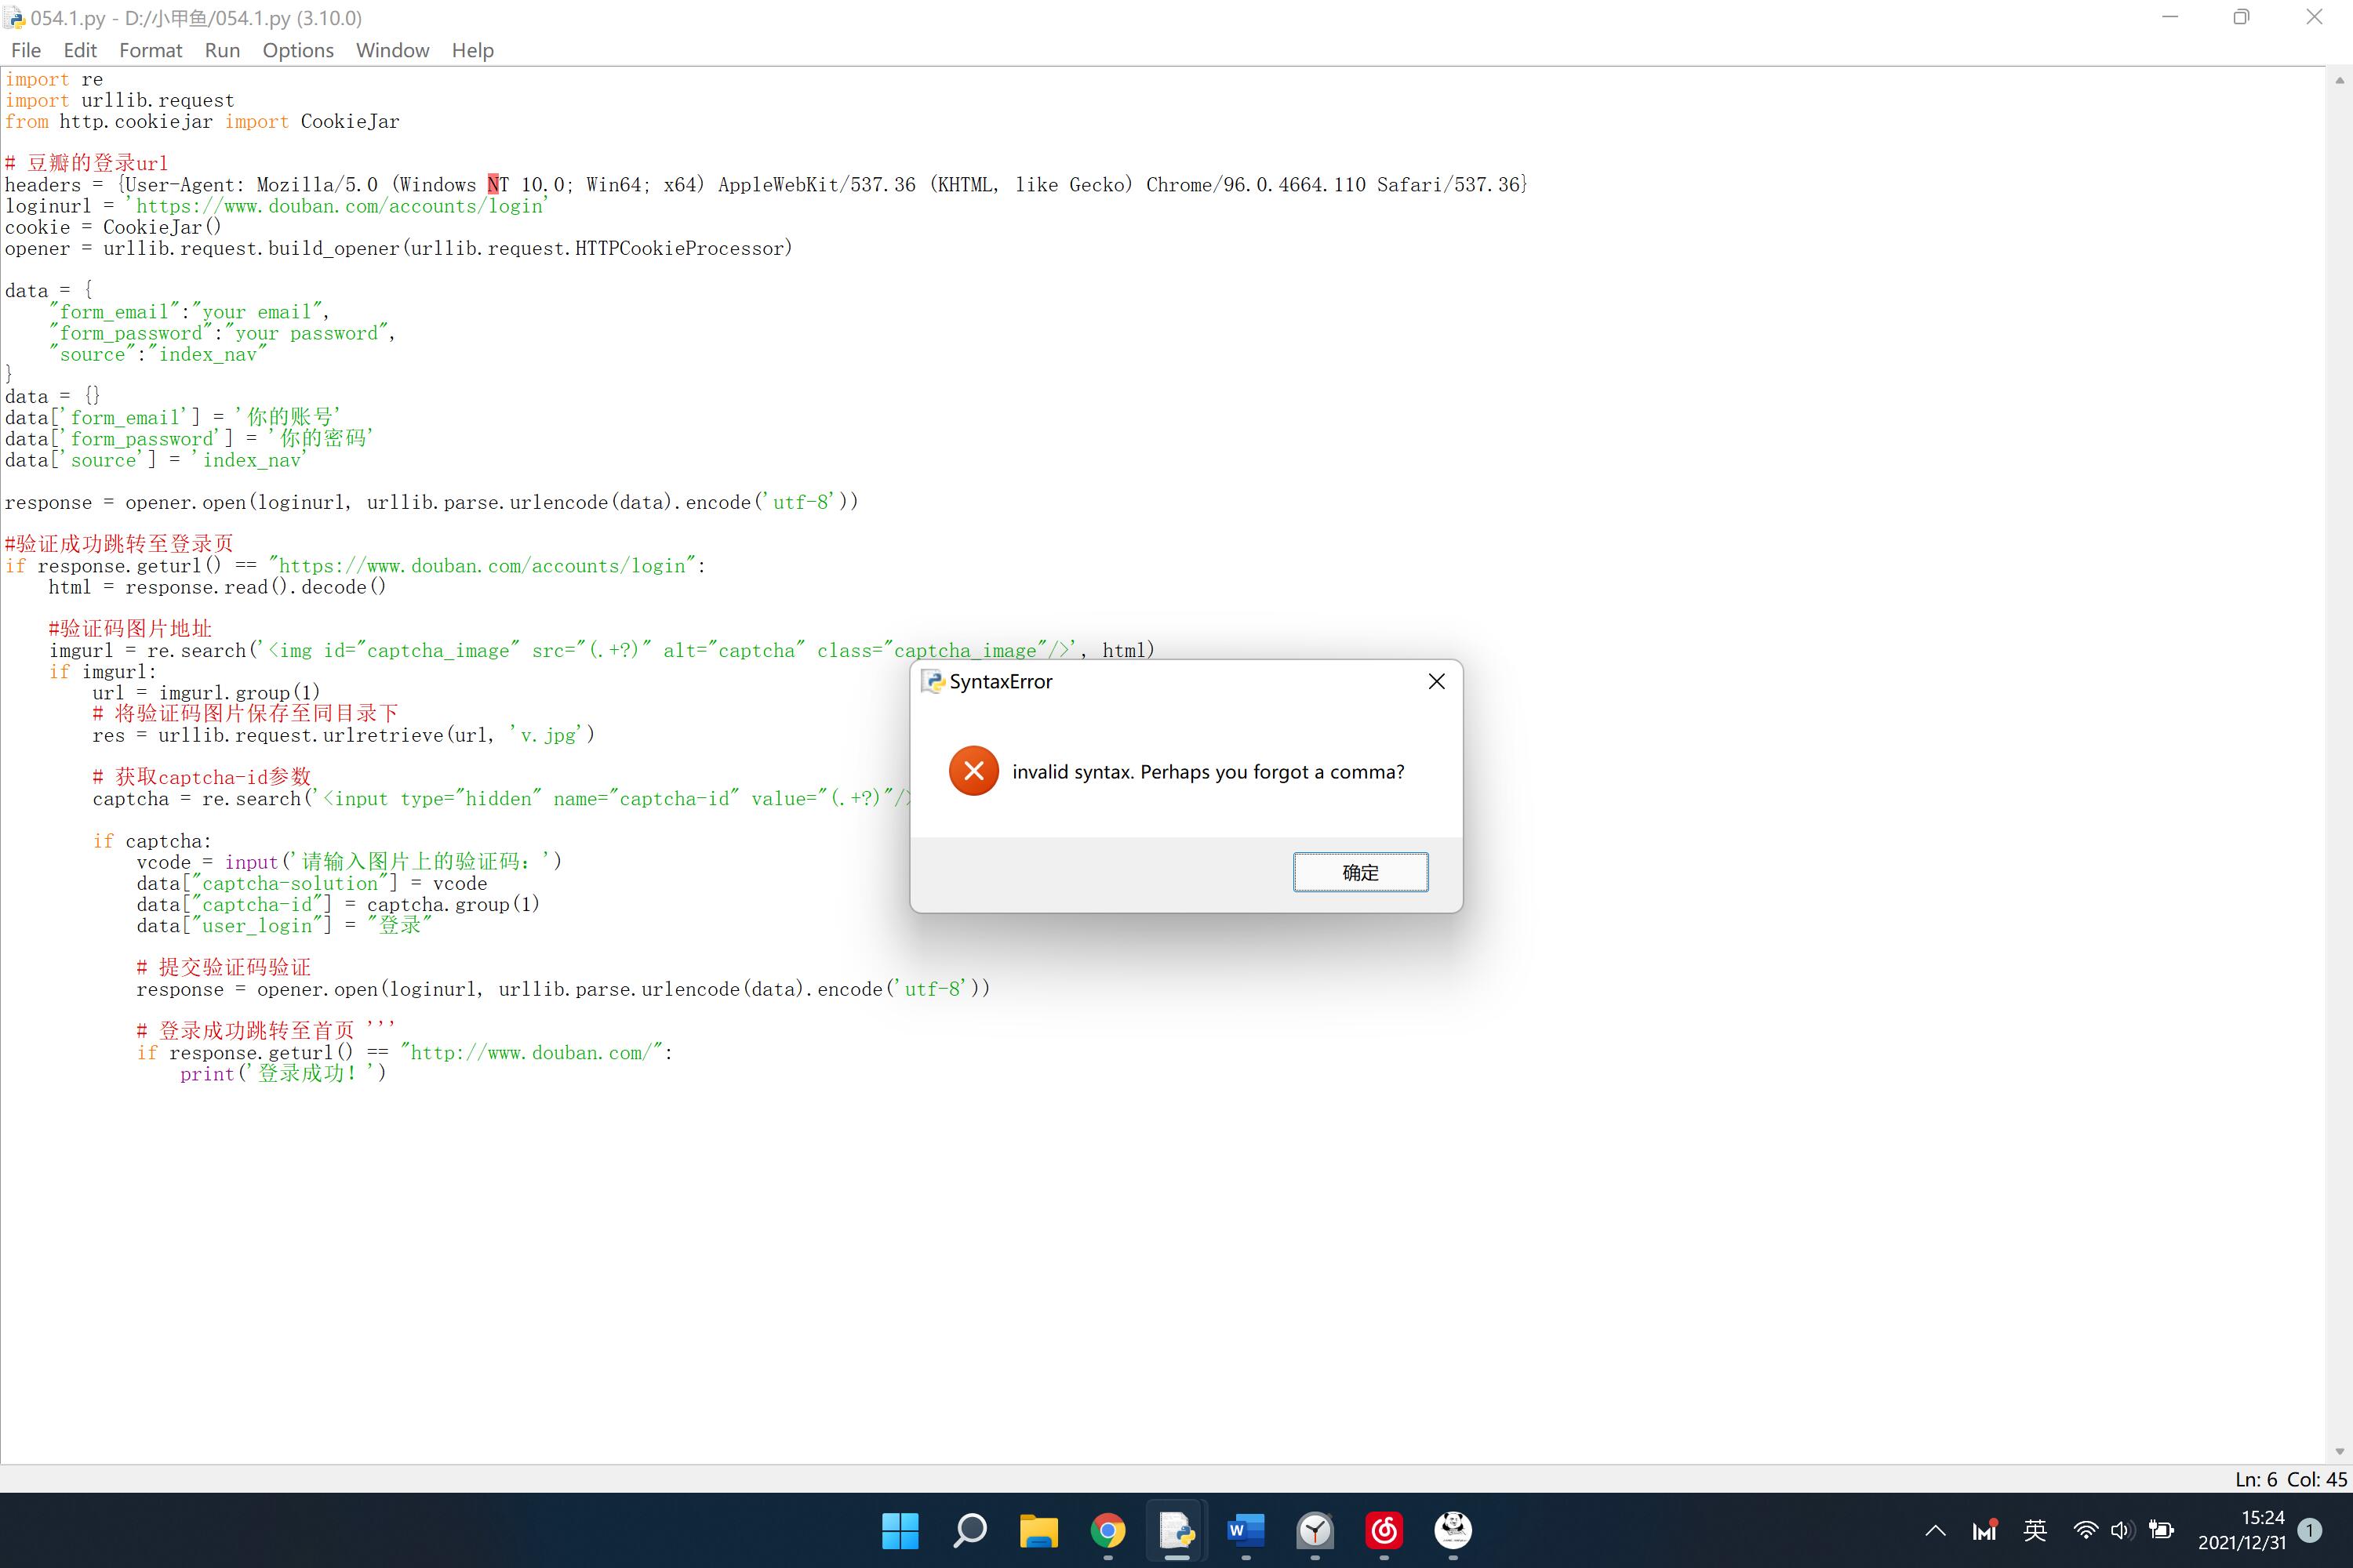The image size is (2353, 1568).
Task: Switch to Microsoft Word on taskbar
Action: (1246, 1530)
